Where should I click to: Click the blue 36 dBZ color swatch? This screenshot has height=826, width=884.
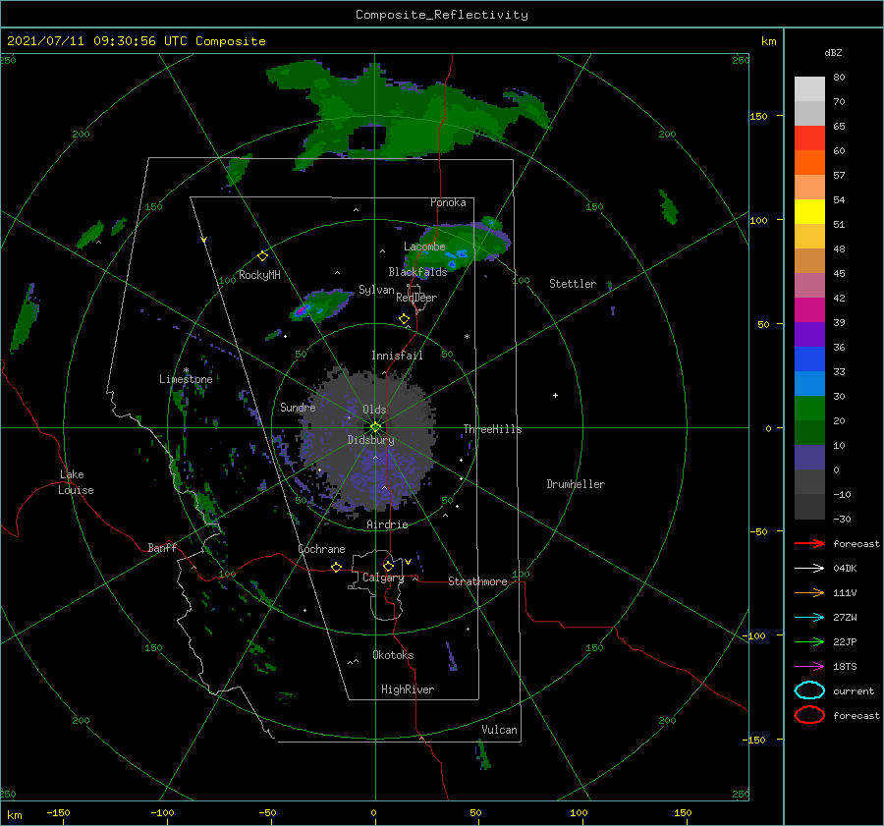click(809, 358)
